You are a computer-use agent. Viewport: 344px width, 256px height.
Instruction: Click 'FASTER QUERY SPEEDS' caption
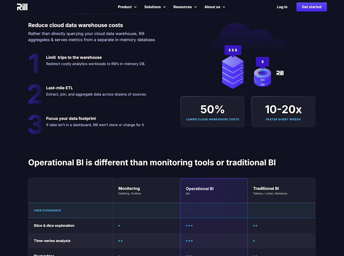pyautogui.click(x=283, y=119)
